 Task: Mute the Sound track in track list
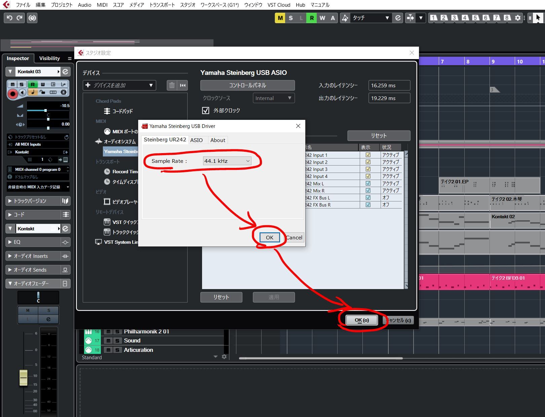[x=108, y=341]
